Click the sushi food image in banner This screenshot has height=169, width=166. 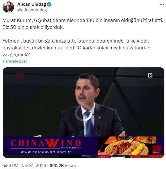[x=127, y=146]
